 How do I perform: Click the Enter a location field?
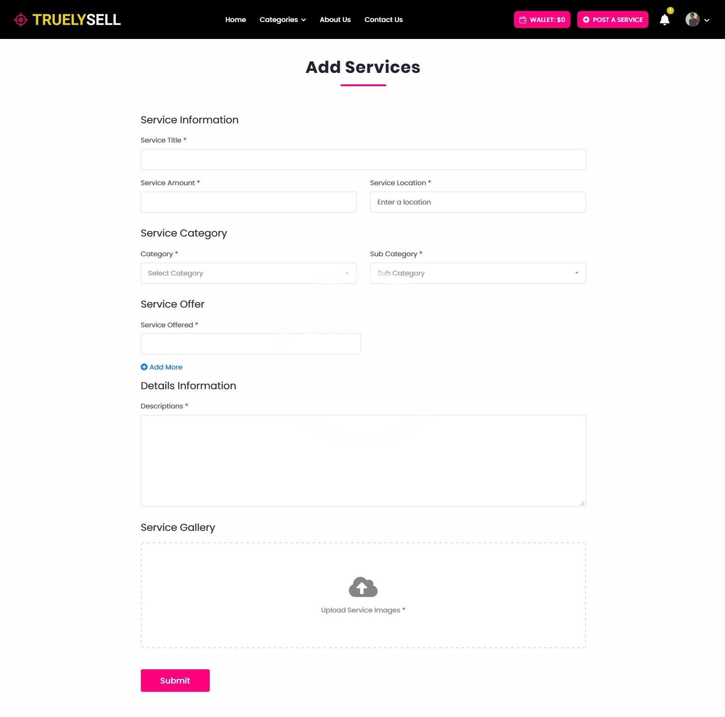coord(478,202)
